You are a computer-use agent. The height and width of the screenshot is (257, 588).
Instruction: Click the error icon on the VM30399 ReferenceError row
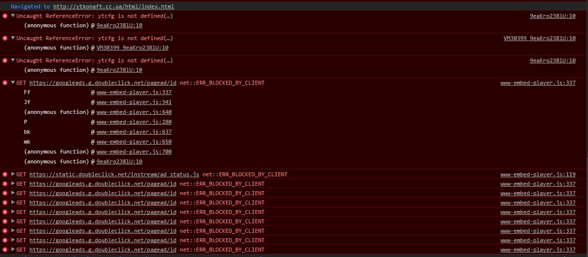tap(5, 39)
